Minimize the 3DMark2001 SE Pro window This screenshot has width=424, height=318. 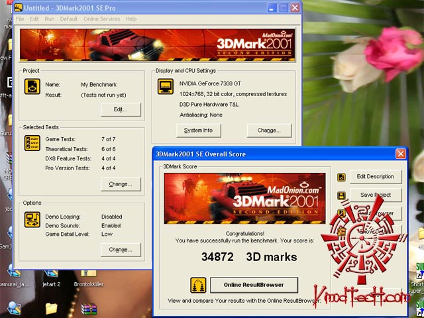click(272, 8)
